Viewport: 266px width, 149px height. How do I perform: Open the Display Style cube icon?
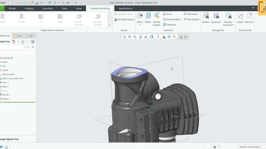pos(151,37)
